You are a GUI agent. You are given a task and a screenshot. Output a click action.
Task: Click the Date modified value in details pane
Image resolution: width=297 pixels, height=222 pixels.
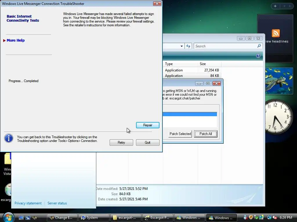click(x=133, y=188)
